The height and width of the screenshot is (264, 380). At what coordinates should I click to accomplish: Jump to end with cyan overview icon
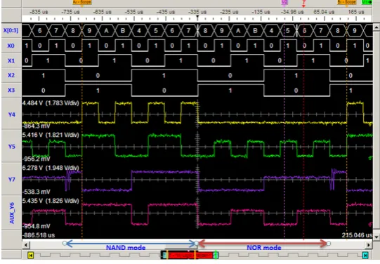coord(365,256)
